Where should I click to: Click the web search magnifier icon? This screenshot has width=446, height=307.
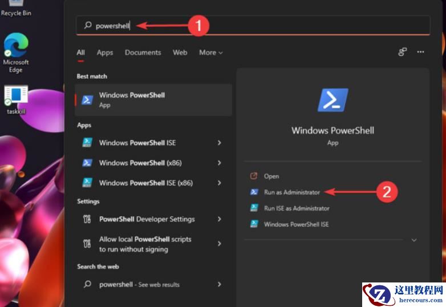tap(87, 284)
